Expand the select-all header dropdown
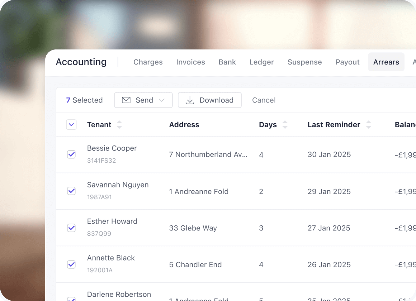Screen dimensions: 416x301 [x=71, y=125]
